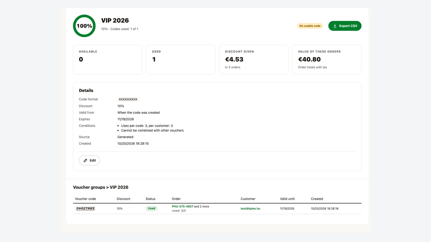This screenshot has height=242, width=431.
Task: Click the VIP 2026 heading
Action: point(115,20)
